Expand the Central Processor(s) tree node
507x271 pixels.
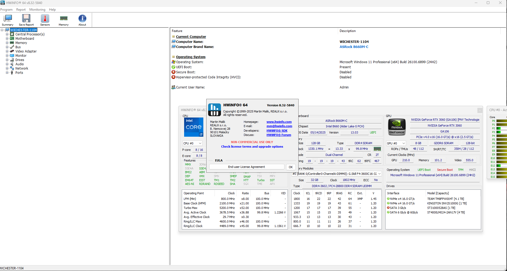(7, 34)
